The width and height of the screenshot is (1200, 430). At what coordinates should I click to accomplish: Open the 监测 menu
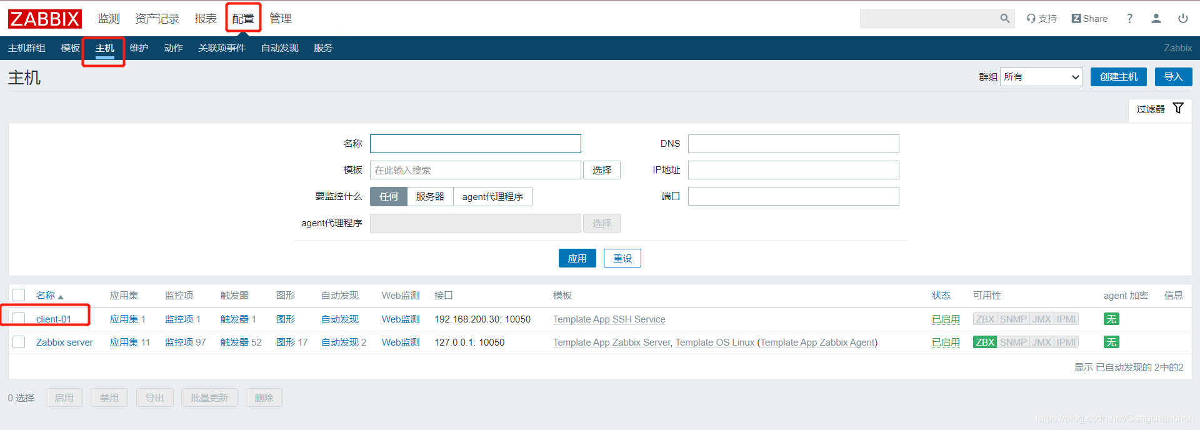109,19
